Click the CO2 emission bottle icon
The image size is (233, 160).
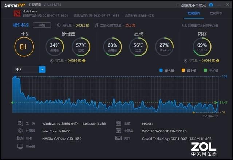[96, 25]
